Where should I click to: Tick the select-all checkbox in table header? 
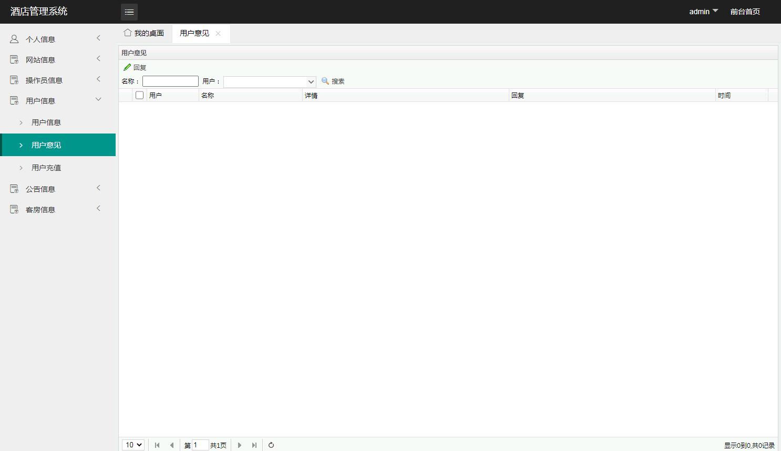tap(139, 95)
